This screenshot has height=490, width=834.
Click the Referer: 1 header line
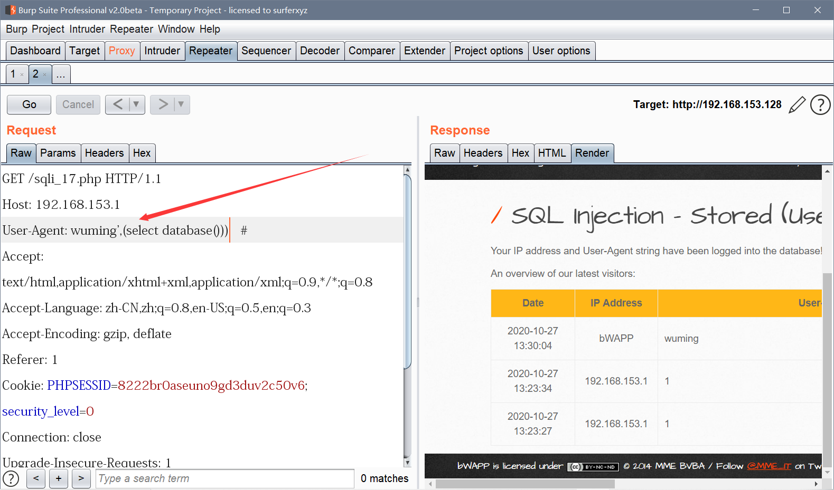(x=30, y=360)
